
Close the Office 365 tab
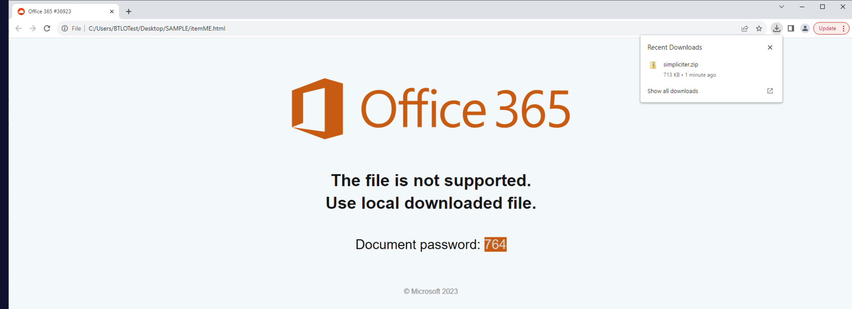point(112,12)
